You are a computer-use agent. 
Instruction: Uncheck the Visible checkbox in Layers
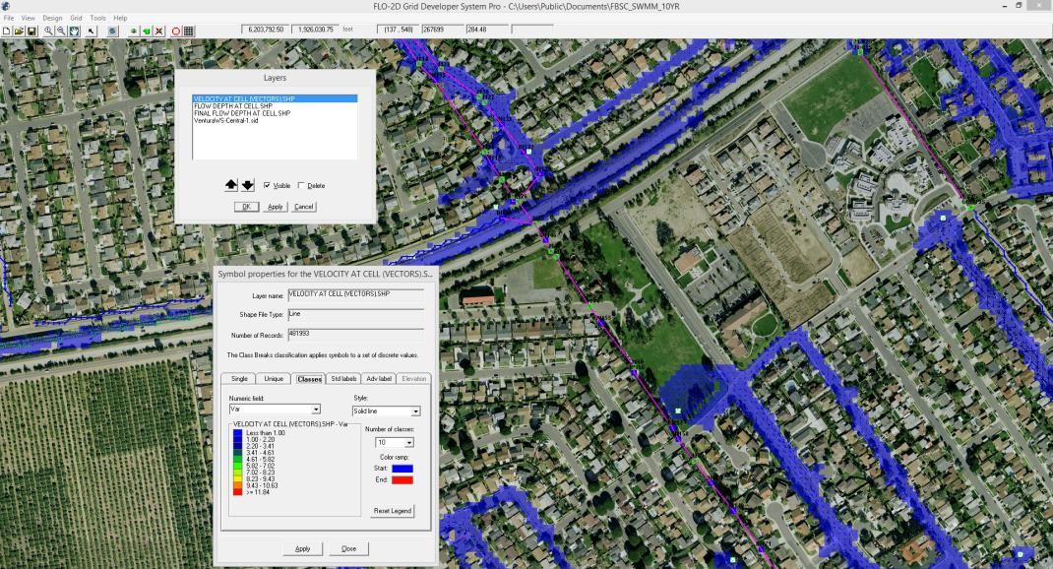coord(267,185)
